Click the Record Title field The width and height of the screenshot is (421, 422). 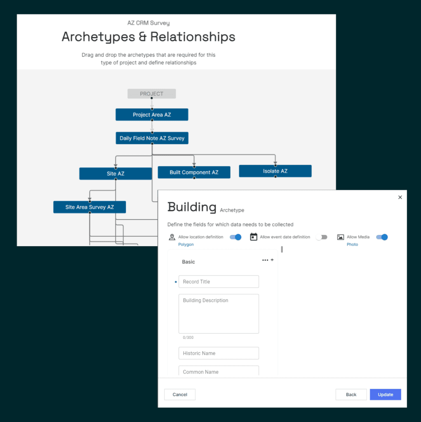click(219, 282)
